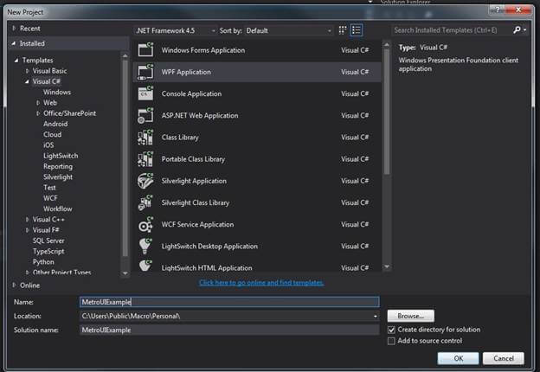Select the Silverlight tree item

point(58,177)
